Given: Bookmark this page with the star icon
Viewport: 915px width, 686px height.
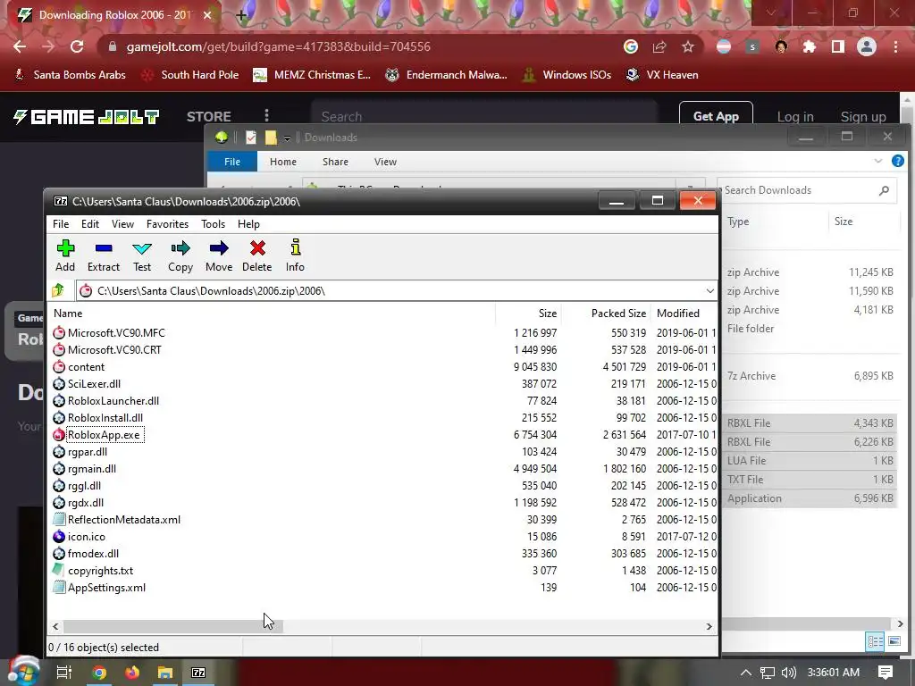Looking at the screenshot, I should [688, 46].
